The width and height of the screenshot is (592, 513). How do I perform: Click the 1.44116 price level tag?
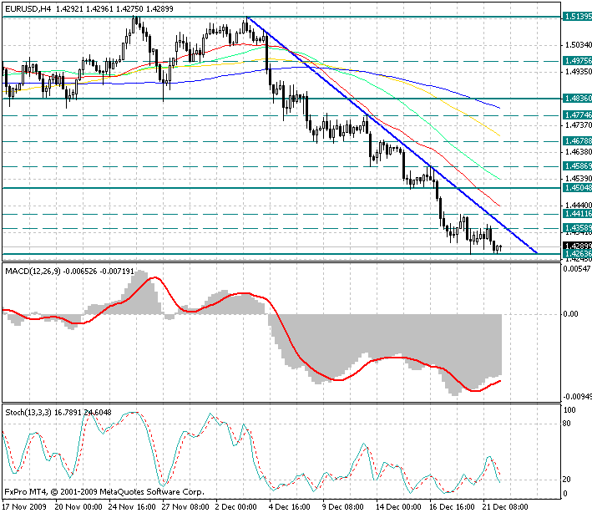(x=574, y=214)
